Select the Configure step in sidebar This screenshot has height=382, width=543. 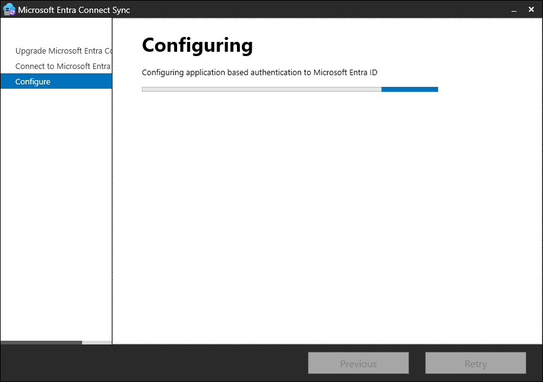[56, 81]
